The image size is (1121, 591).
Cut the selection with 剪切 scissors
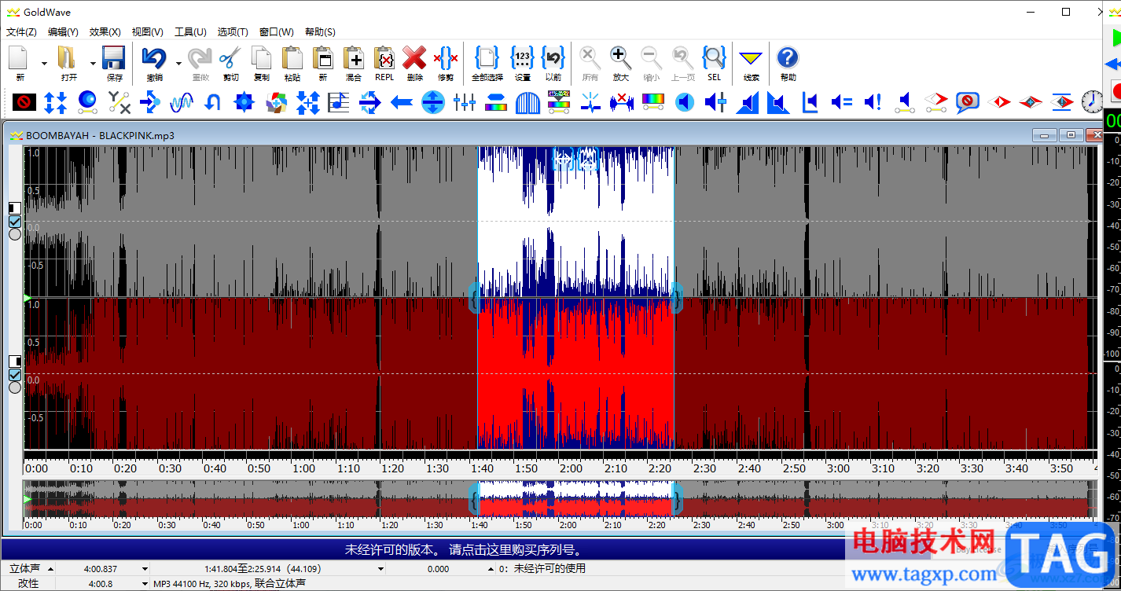click(230, 63)
